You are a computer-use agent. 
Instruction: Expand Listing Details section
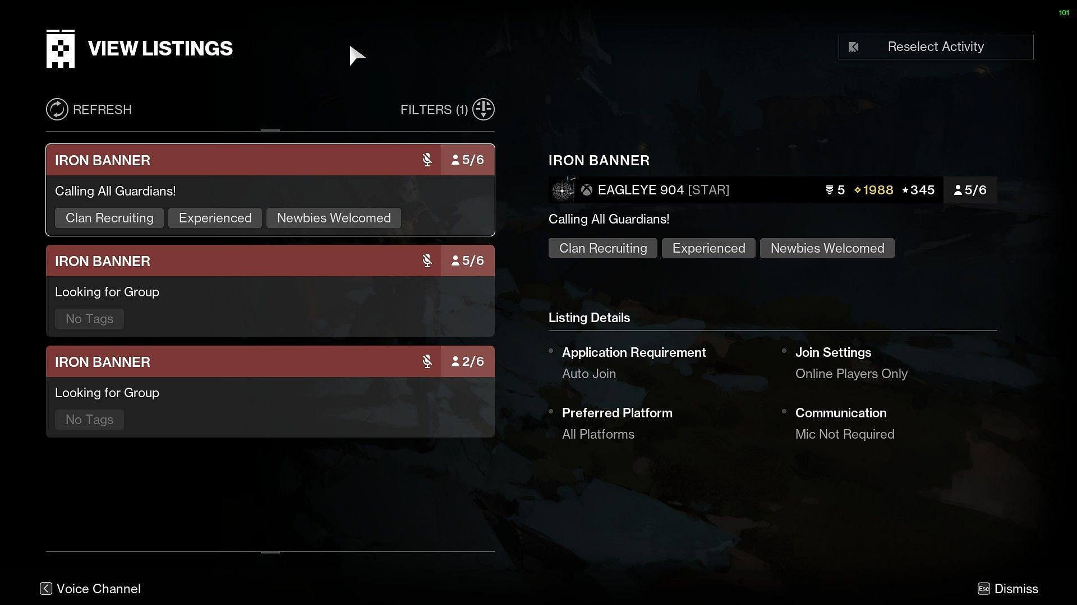tap(590, 318)
